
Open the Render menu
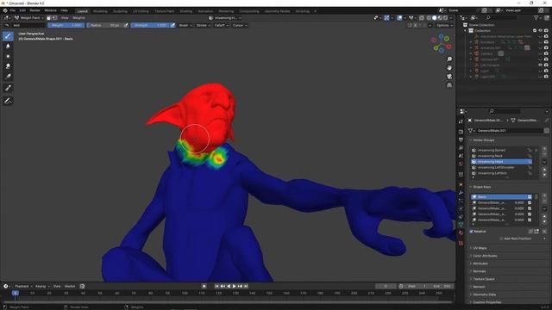(x=34, y=10)
